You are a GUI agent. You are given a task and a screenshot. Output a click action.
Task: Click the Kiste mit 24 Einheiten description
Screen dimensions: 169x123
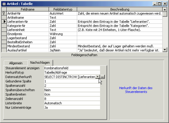[120, 30]
